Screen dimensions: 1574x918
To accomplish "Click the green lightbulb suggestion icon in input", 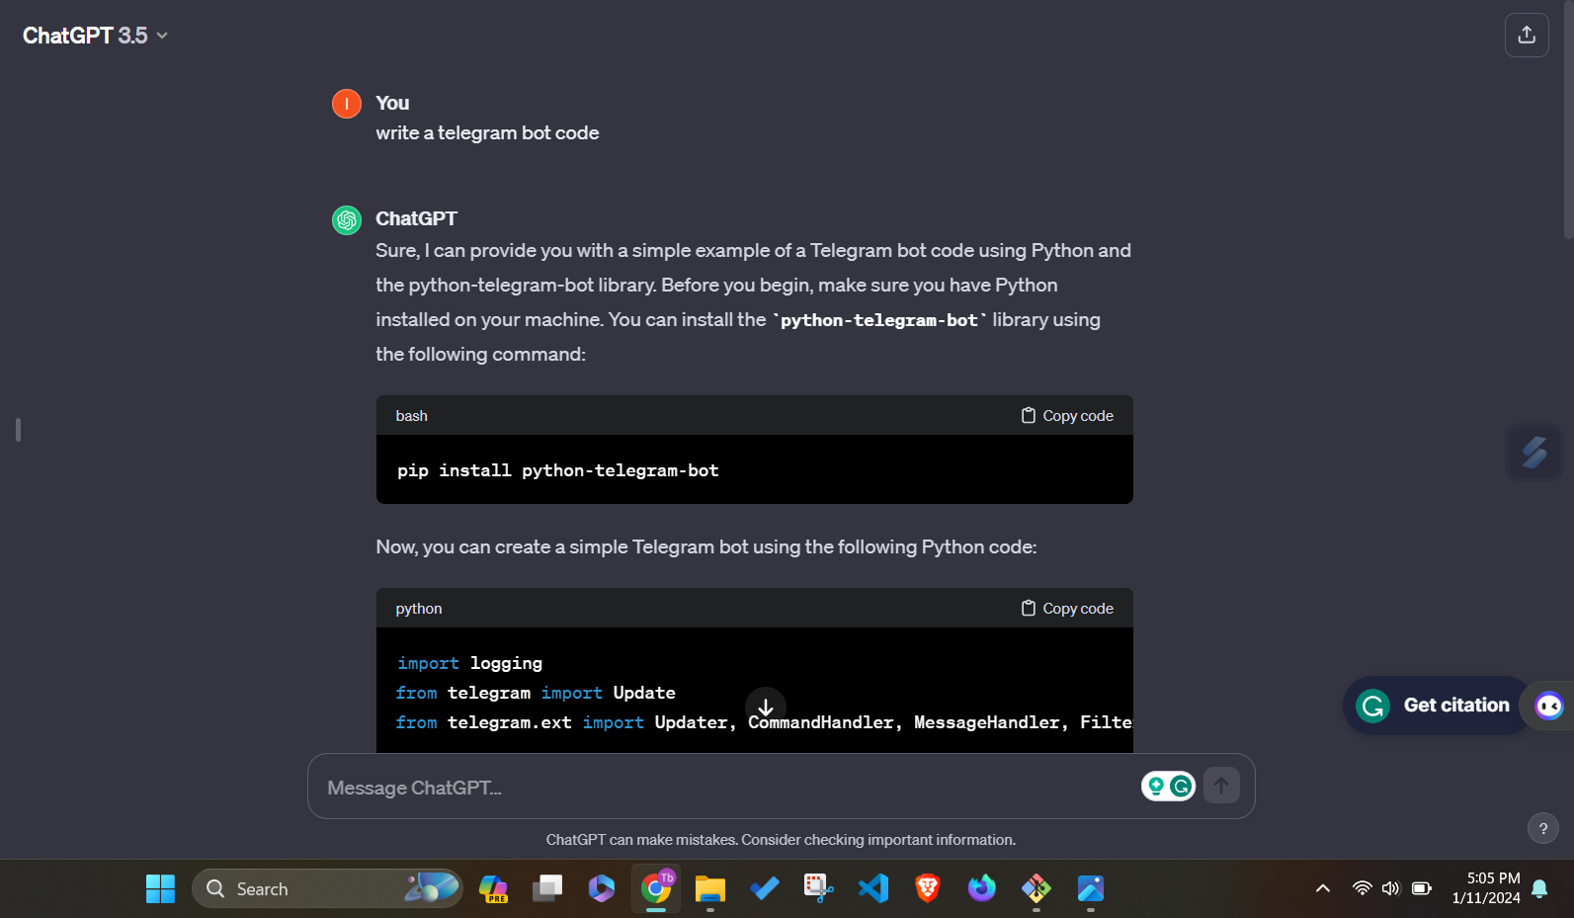I will [1156, 787].
